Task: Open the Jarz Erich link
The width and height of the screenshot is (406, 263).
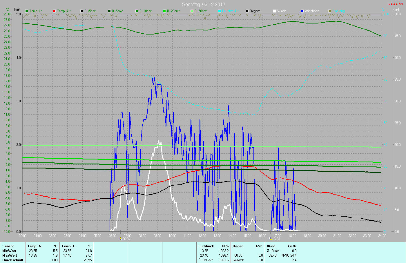Action: [396, 3]
